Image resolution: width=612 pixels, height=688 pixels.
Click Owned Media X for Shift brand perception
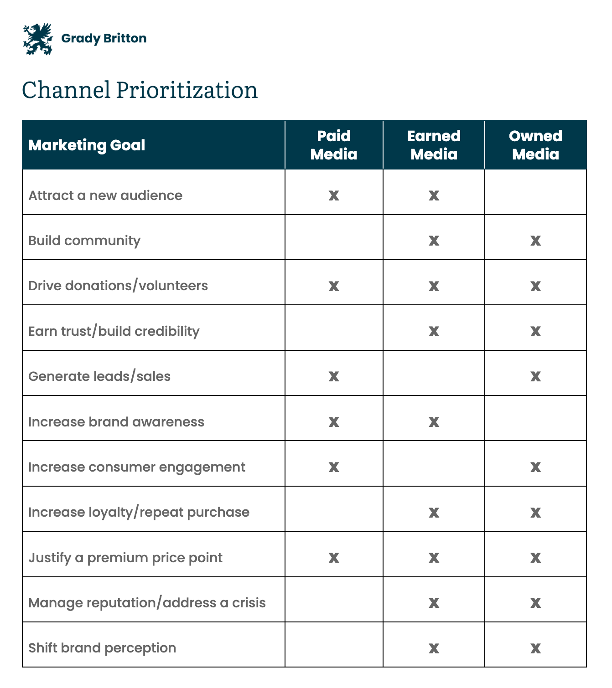535,648
